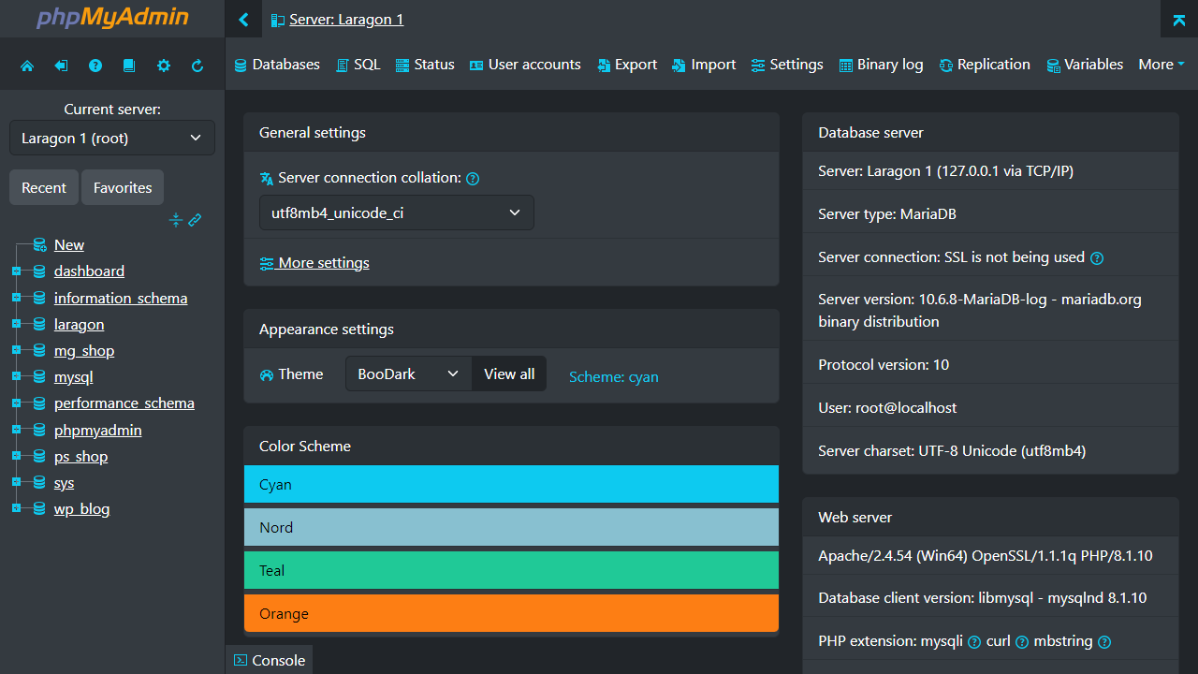Open the User accounts tab
The width and height of the screenshot is (1198, 674).
point(525,64)
